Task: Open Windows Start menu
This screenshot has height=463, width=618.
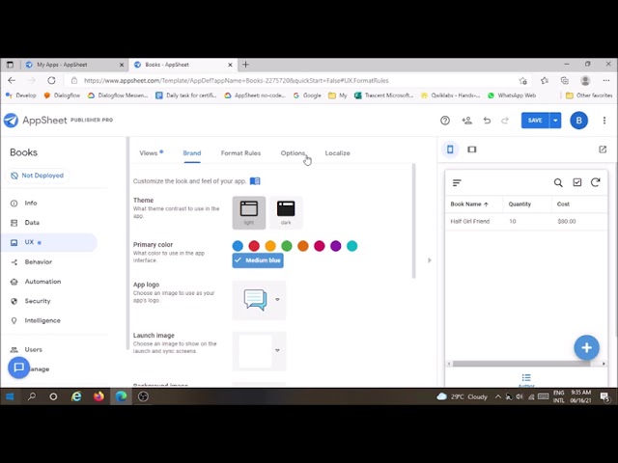Action: pos(10,396)
